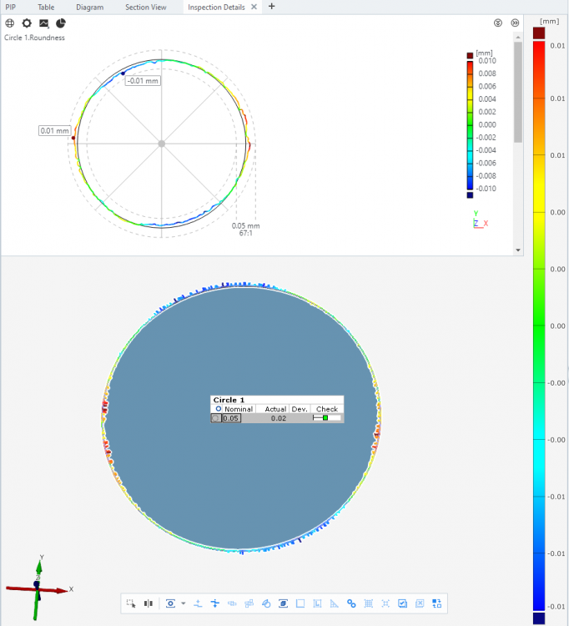Toggle the checkmark box icon in bottom toolbar
The width and height of the screenshot is (569, 626).
click(x=402, y=603)
